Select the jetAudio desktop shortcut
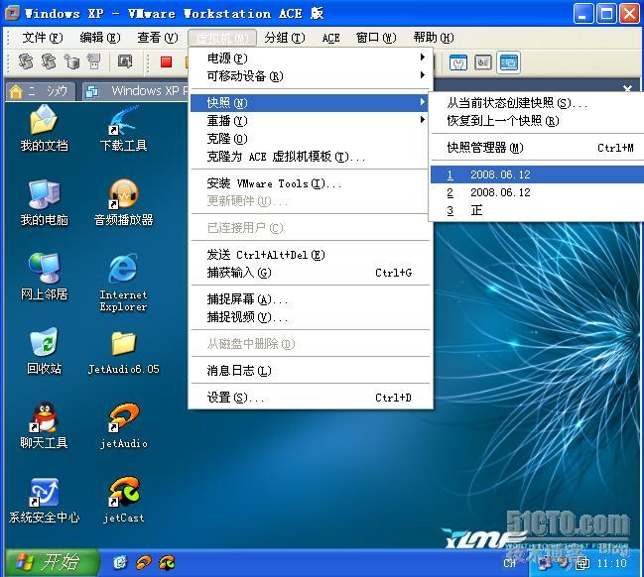The width and height of the screenshot is (644, 577). [123, 425]
